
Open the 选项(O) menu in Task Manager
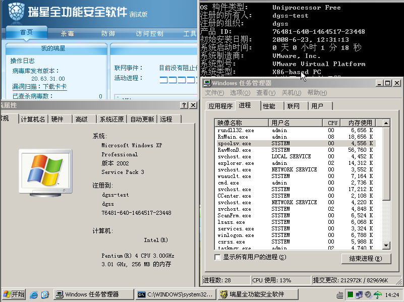point(240,93)
